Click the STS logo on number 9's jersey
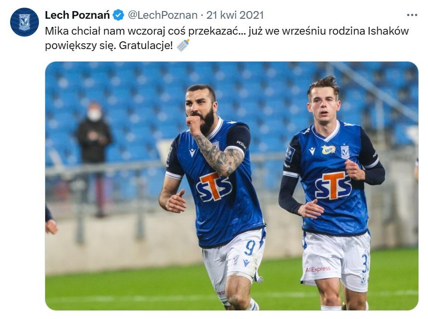Screen dimensions: 428x319 tap(214, 187)
